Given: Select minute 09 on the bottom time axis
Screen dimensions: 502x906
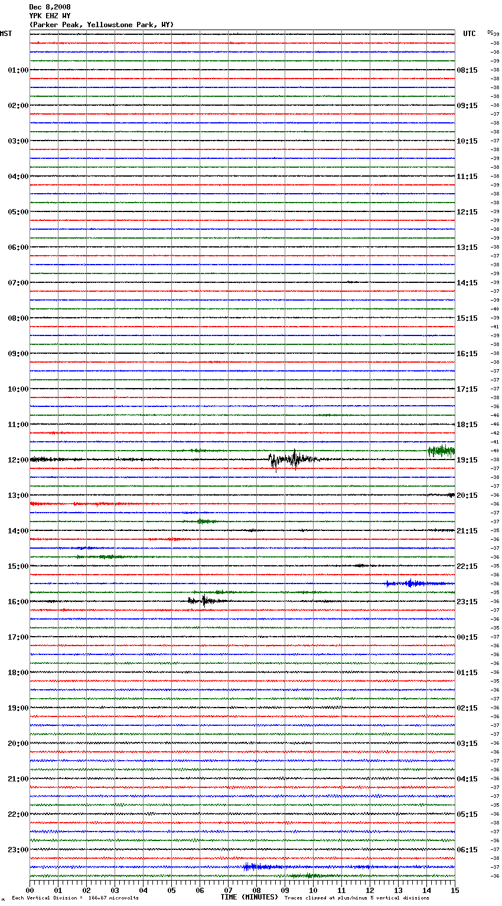Looking at the screenshot, I should click(x=285, y=890).
